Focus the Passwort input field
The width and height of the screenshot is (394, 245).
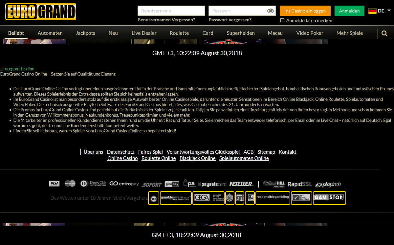coord(242,11)
